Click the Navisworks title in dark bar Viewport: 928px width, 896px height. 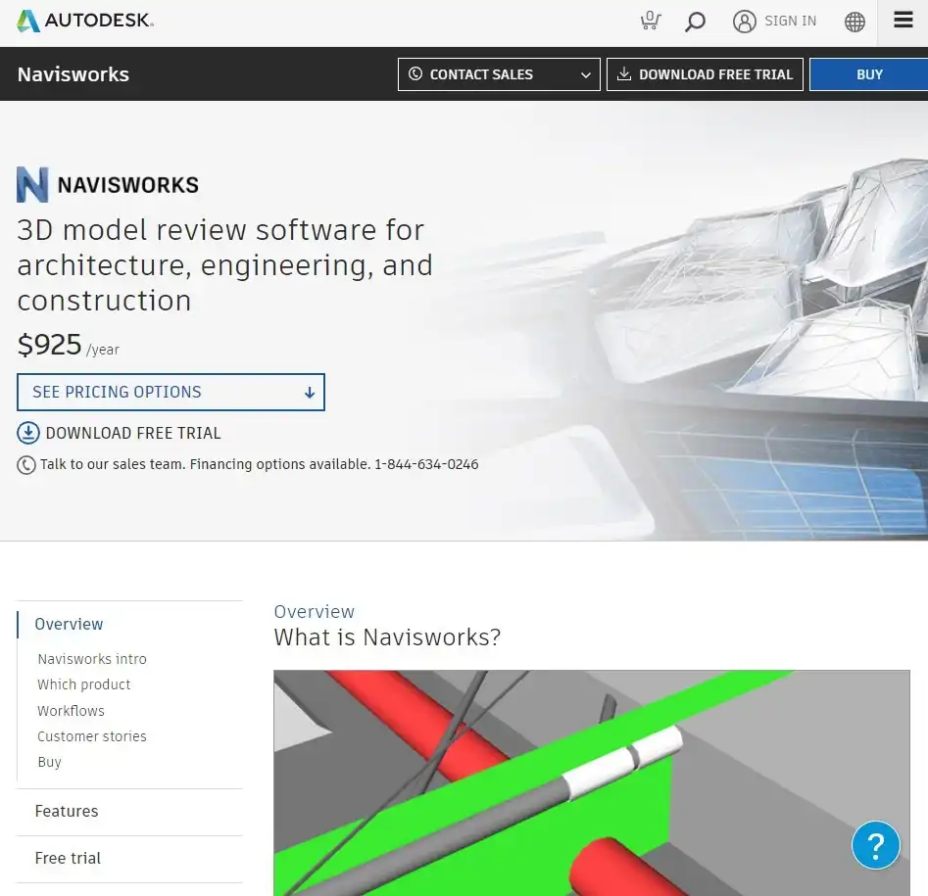[73, 74]
